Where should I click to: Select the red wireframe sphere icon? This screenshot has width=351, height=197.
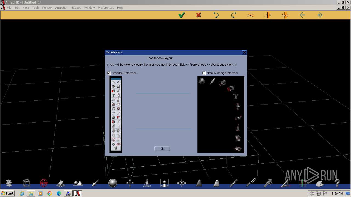coord(44,183)
